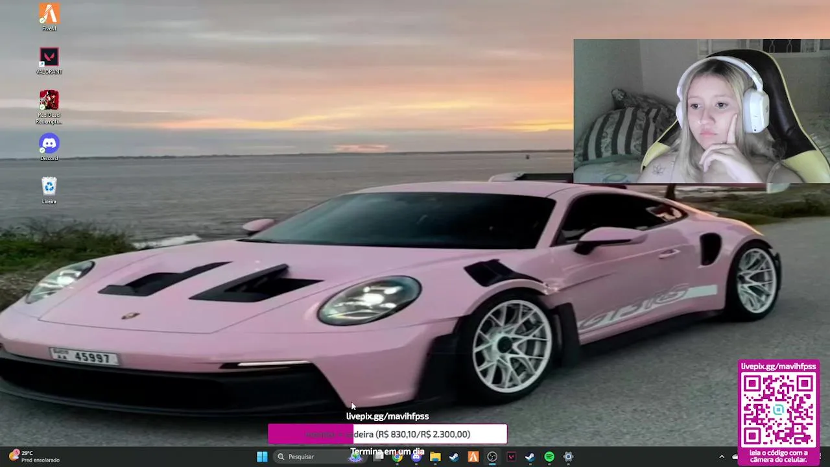The image size is (830, 467).
Task: Open File Explorer from the taskbar
Action: point(435,457)
